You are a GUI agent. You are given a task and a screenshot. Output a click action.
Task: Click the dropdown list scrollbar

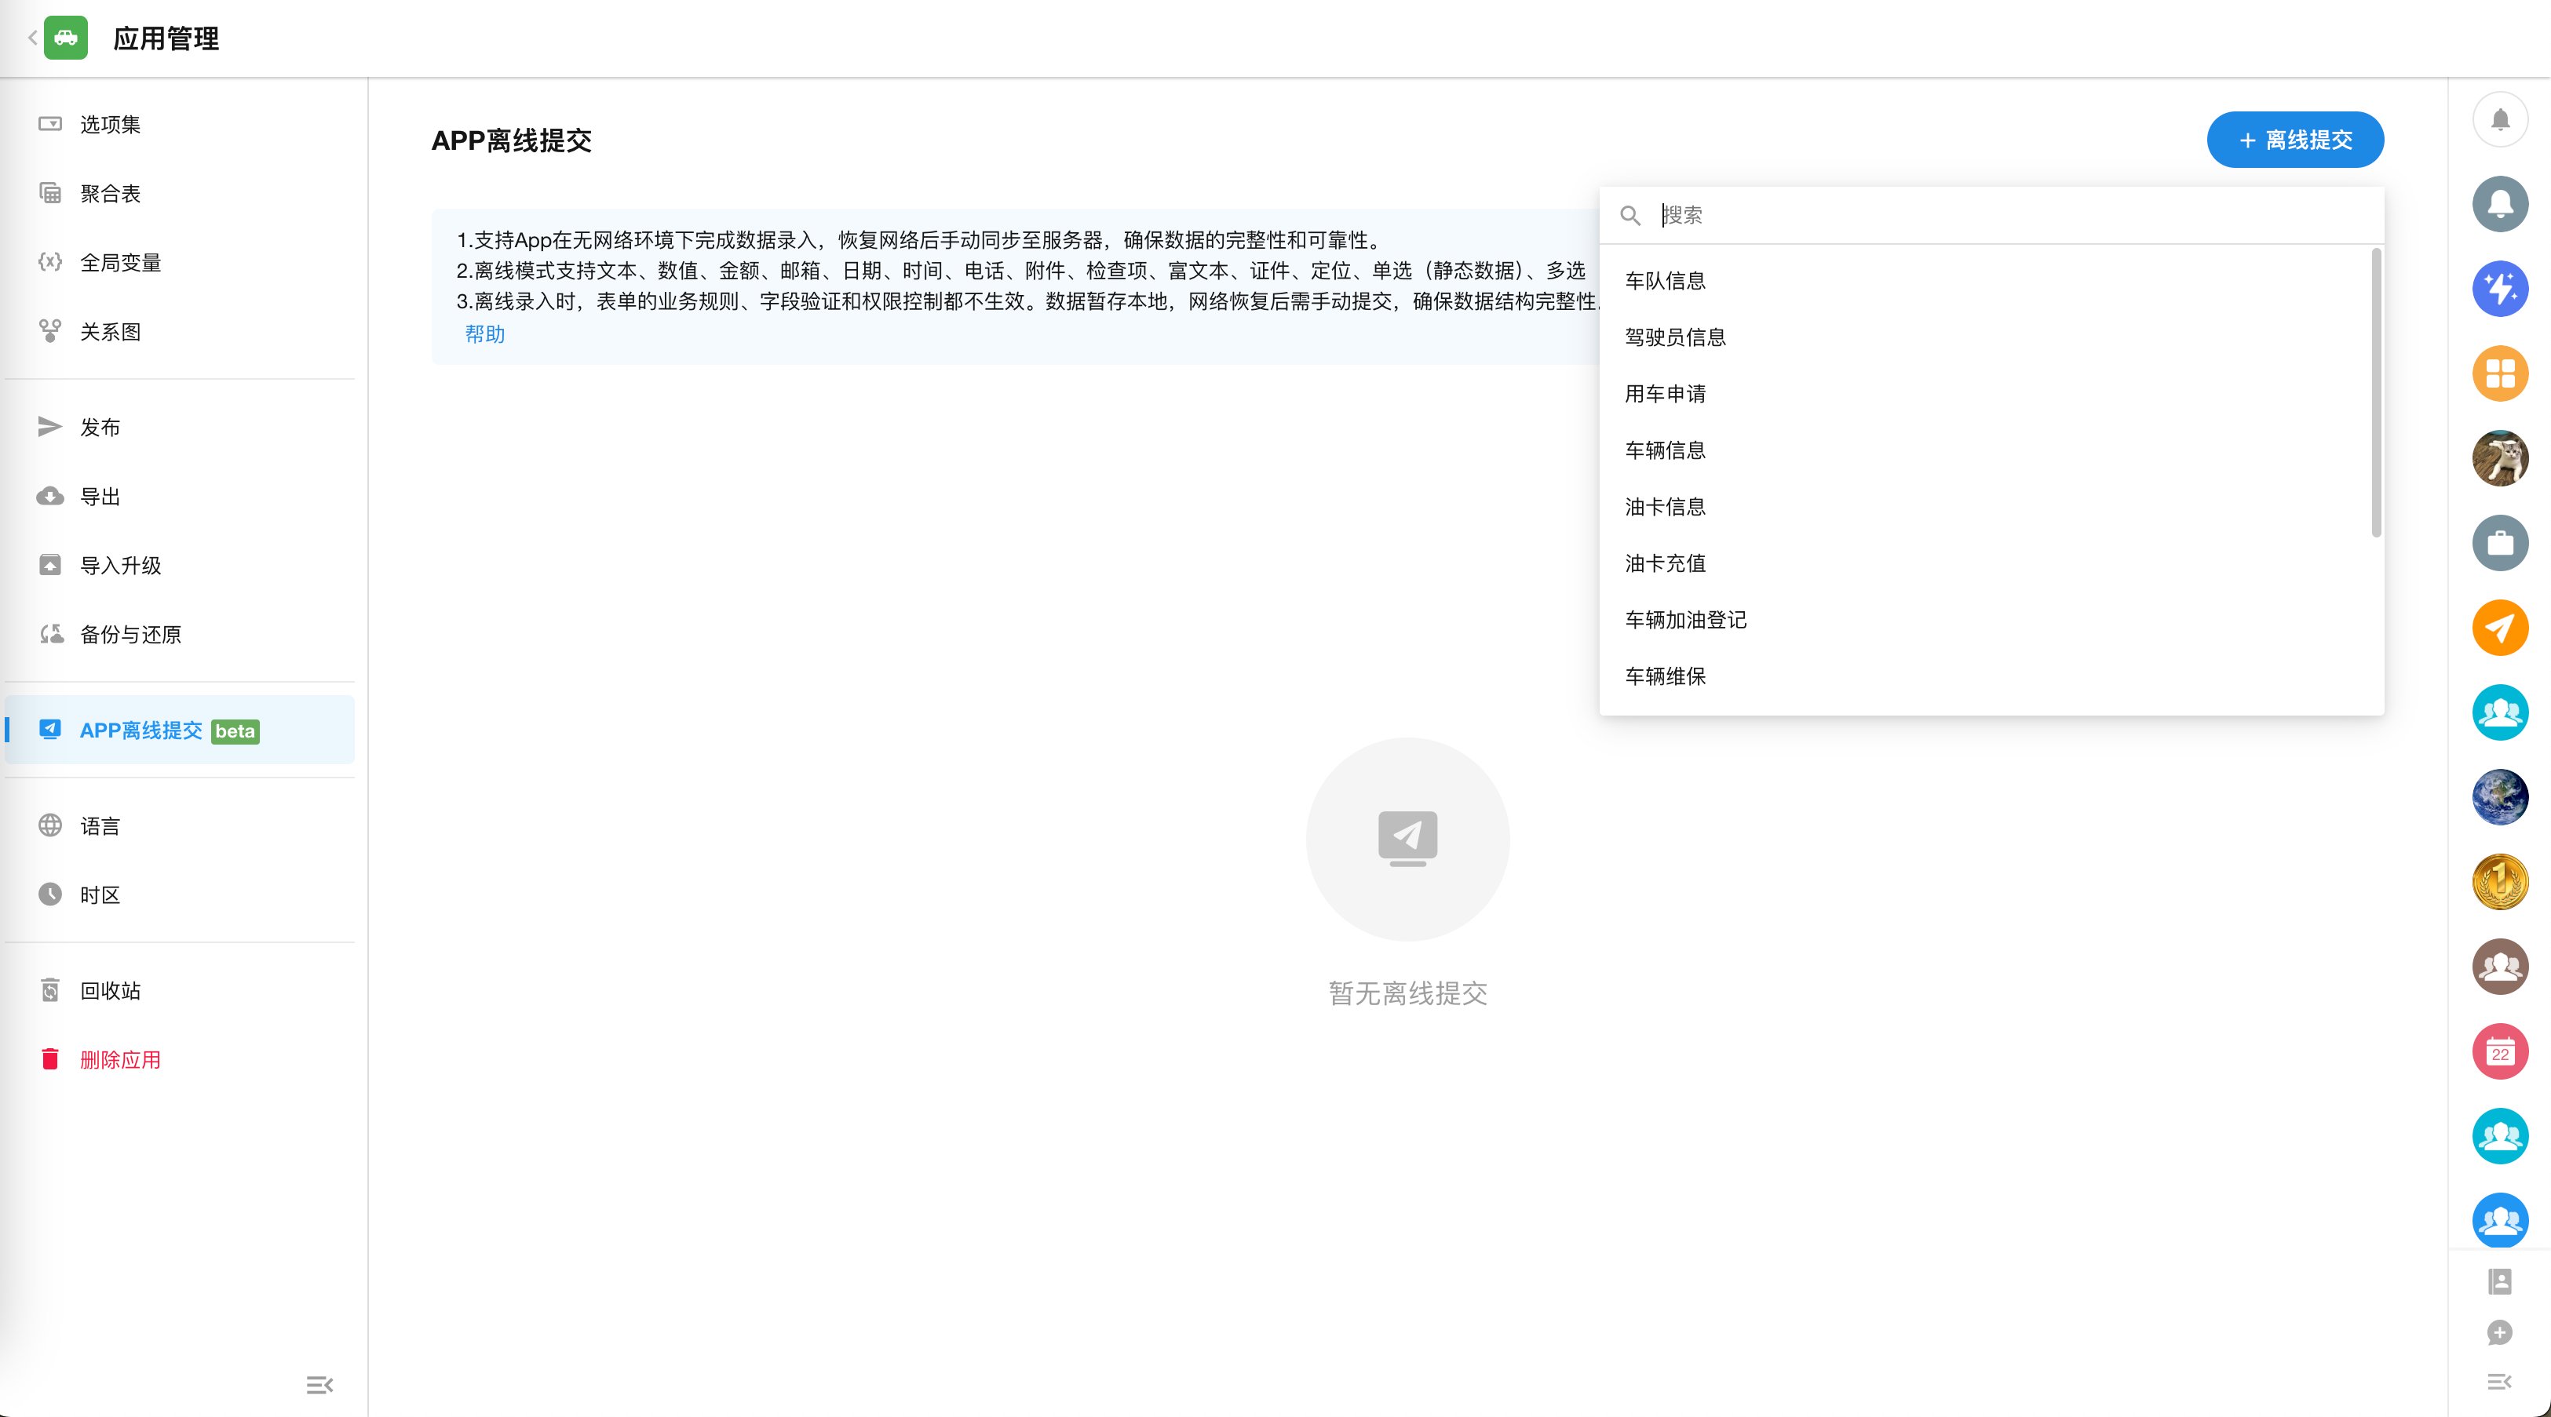tap(2376, 393)
